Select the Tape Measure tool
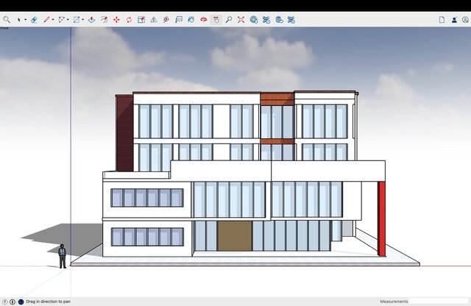The height and width of the screenshot is (306, 471). [166, 20]
